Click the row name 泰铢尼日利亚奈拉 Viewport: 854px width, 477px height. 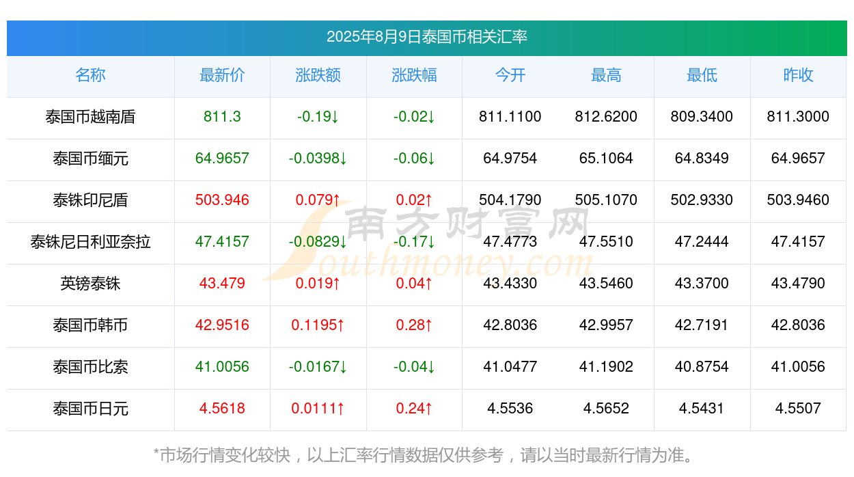(x=90, y=242)
